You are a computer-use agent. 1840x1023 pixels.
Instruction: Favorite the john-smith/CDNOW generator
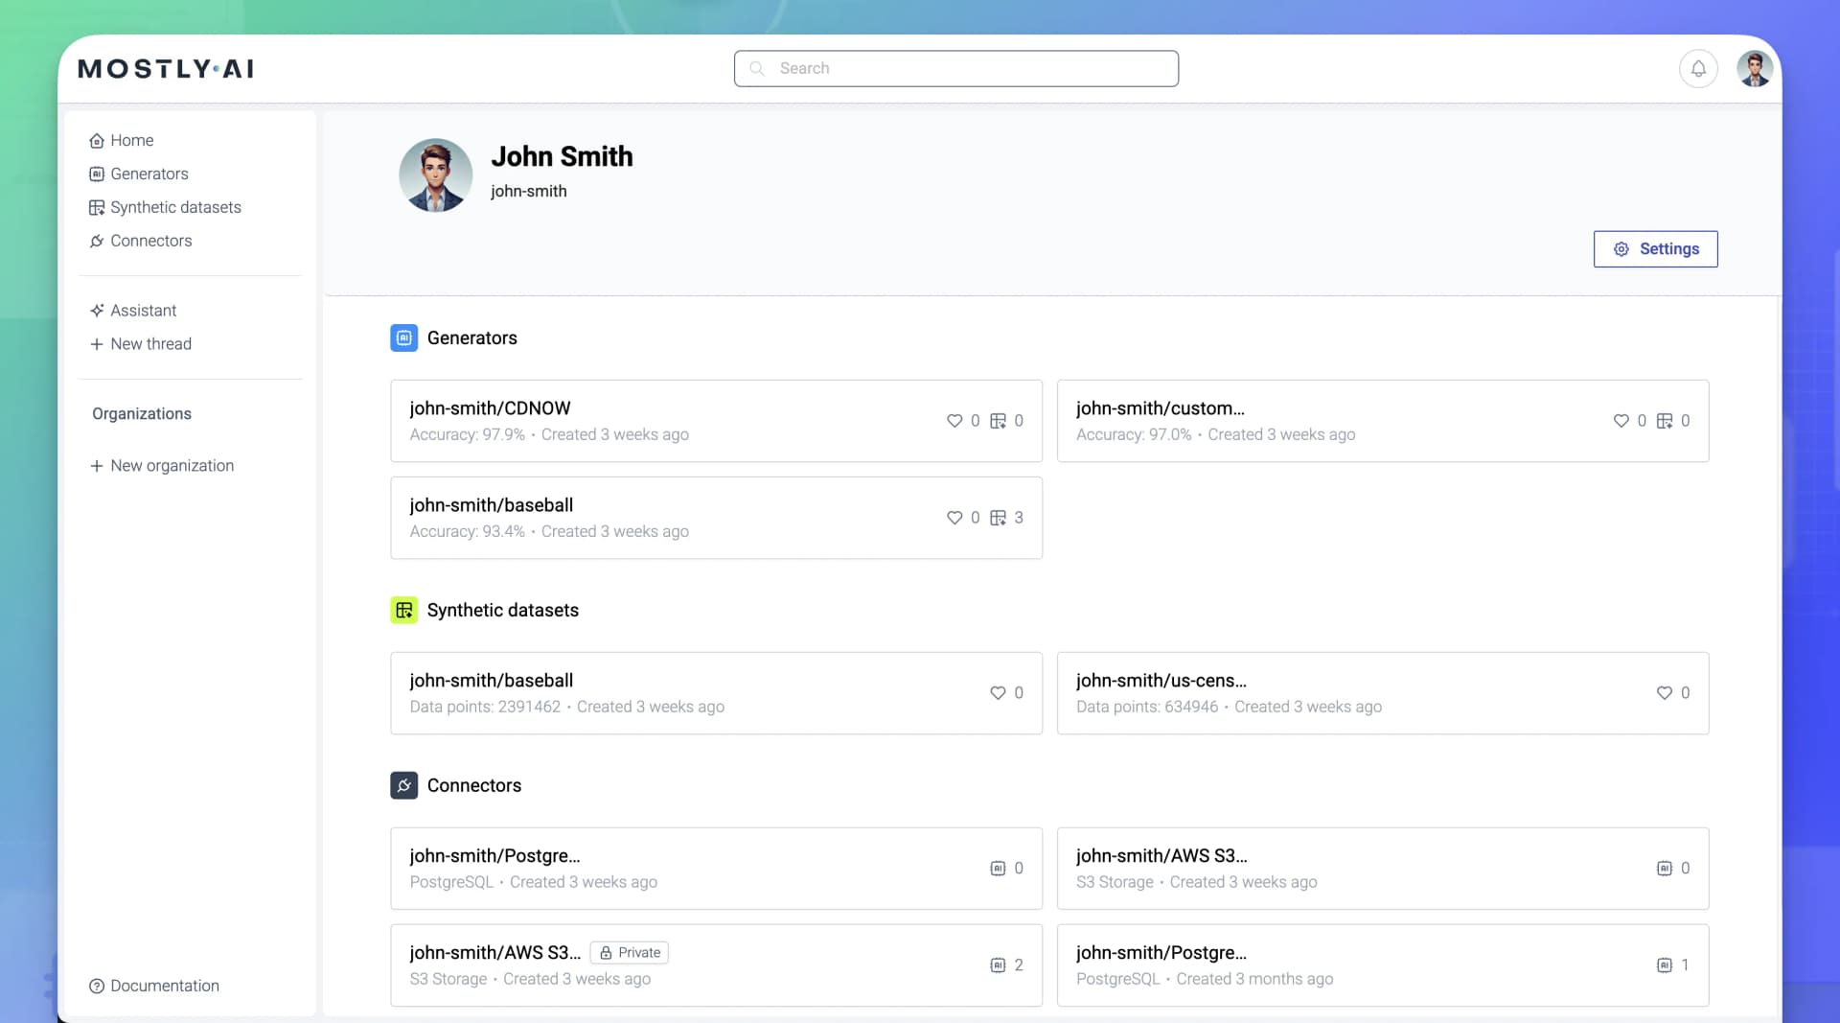click(x=955, y=421)
